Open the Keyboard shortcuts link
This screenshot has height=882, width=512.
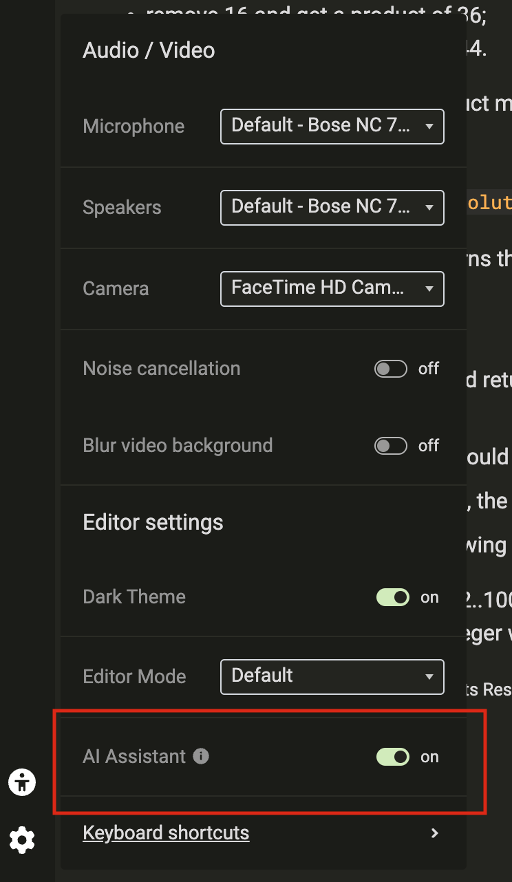tap(166, 833)
